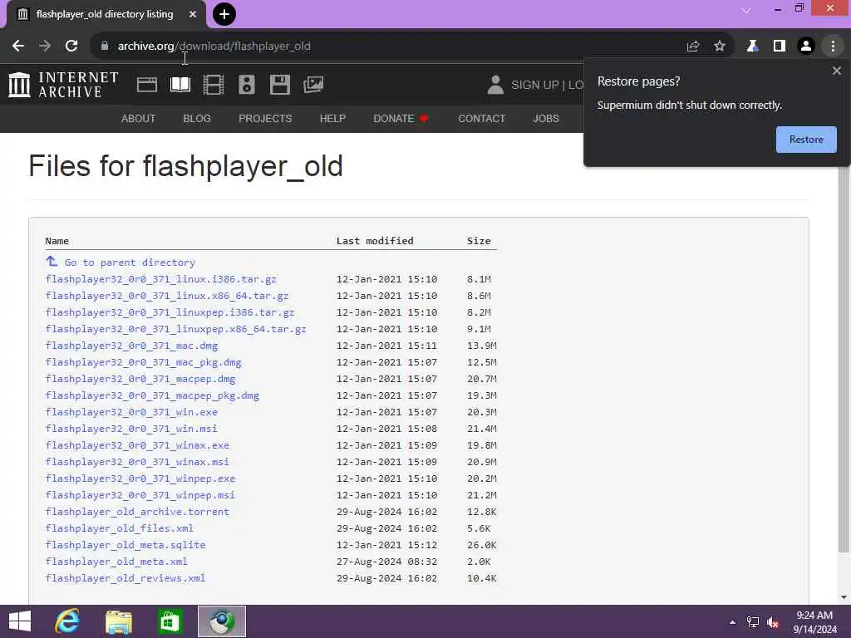The image size is (851, 638).
Task: Dismiss the Restore pages popup
Action: (837, 71)
